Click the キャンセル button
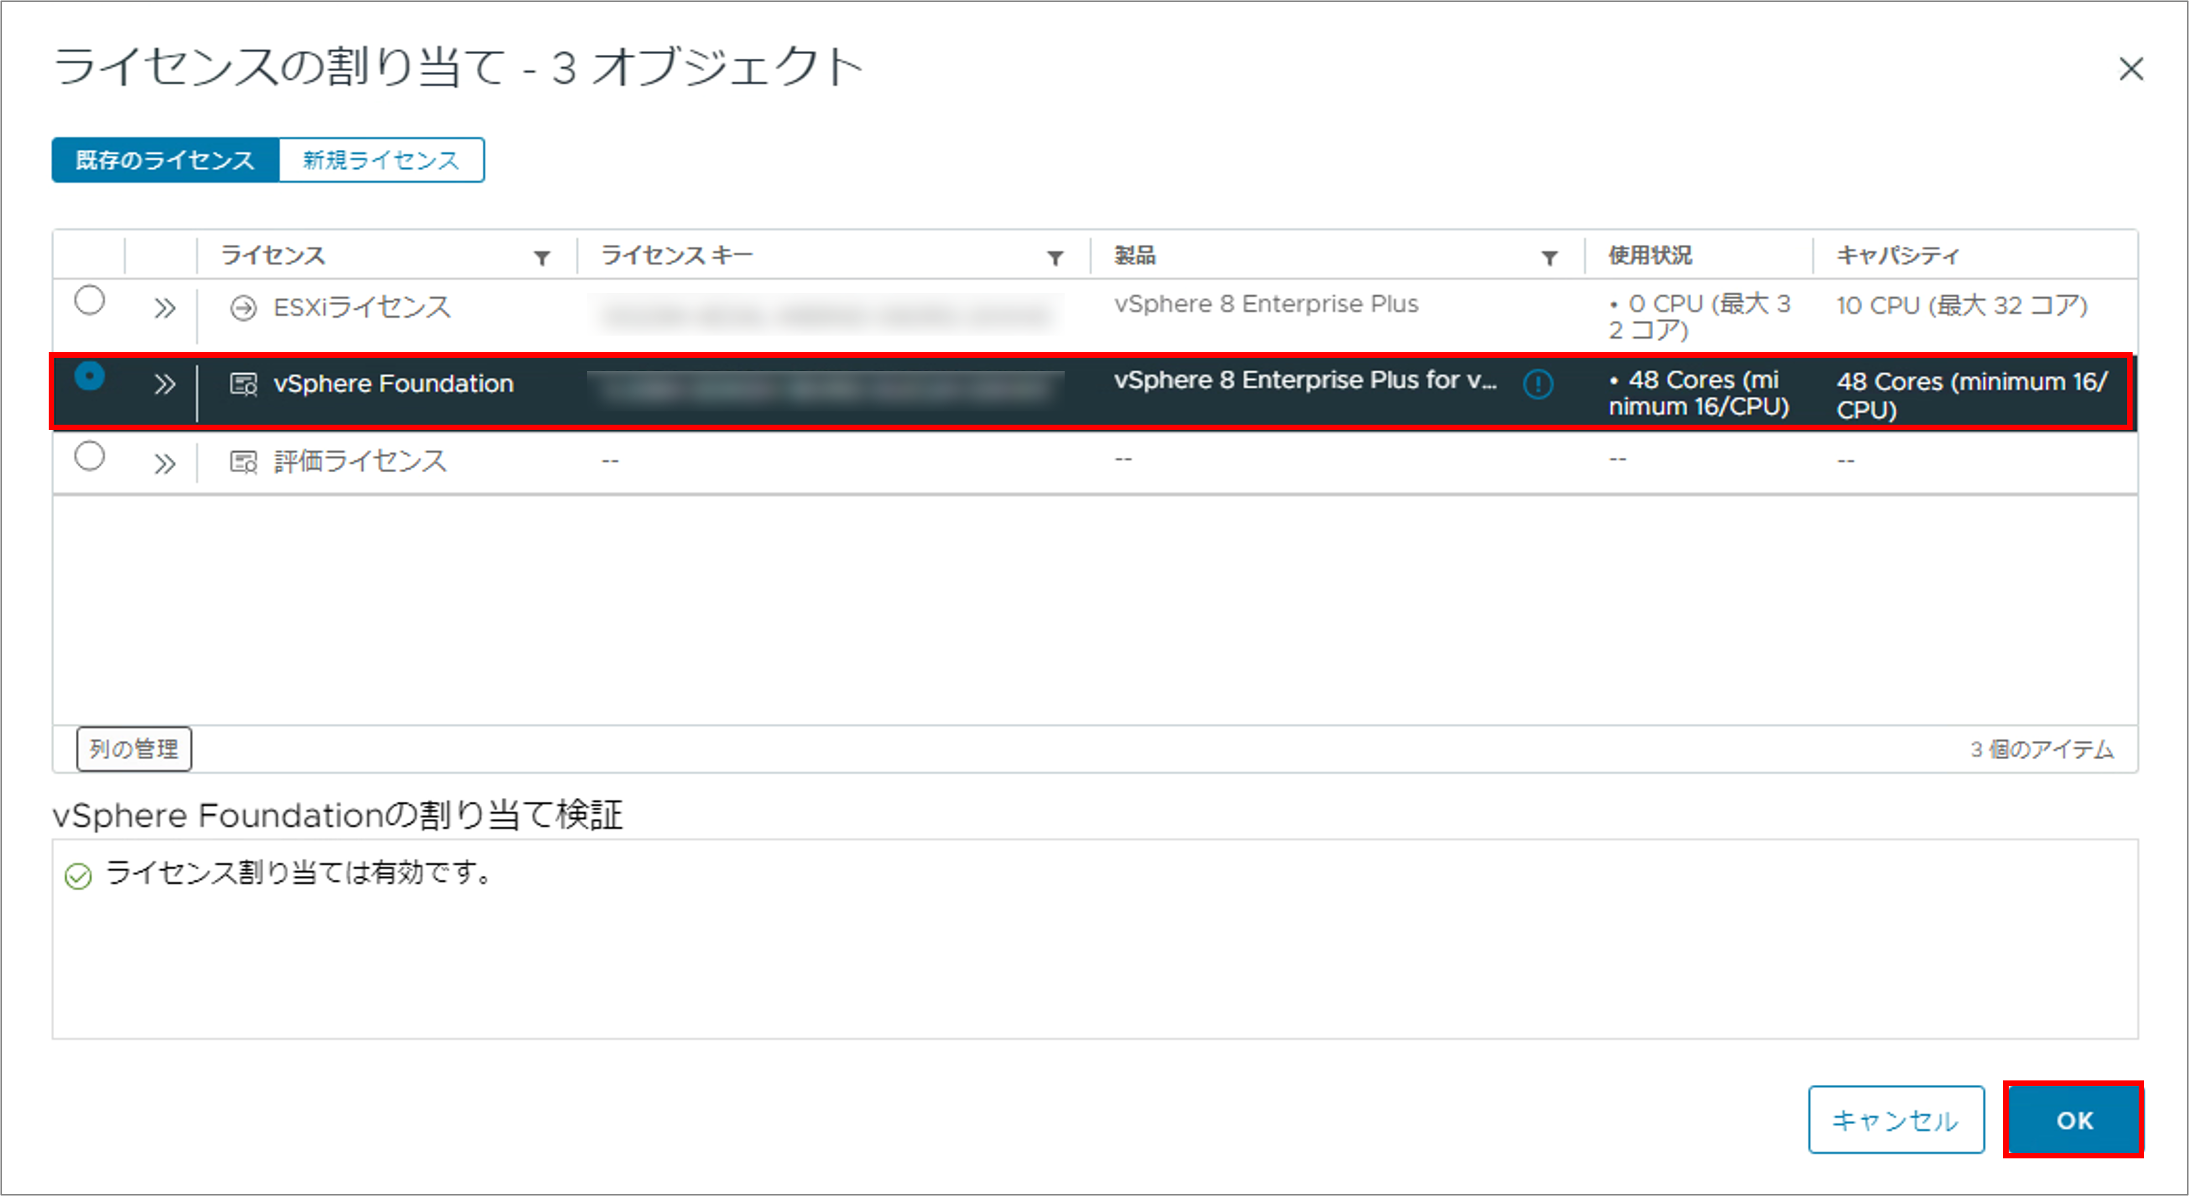Screen dimensions: 2189x1196 pyautogui.click(x=1896, y=1120)
